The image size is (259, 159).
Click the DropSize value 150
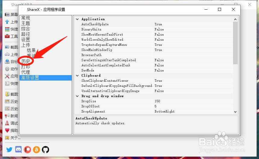click(x=158, y=101)
